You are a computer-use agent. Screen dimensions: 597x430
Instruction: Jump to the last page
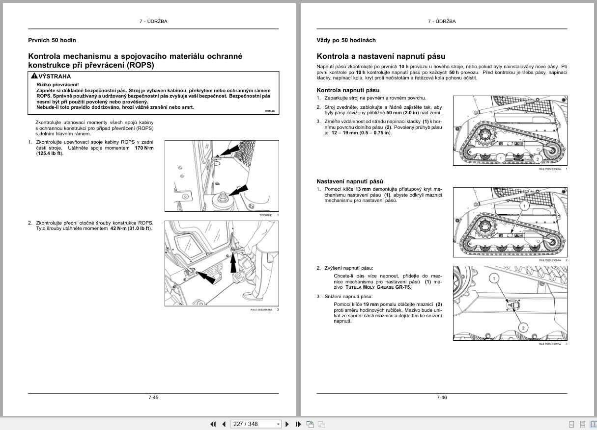(x=298, y=424)
